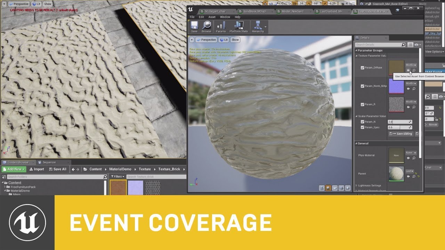Click Show button in material preview
Image resolution: width=445 pixels, height=250 pixels.
pos(235,40)
